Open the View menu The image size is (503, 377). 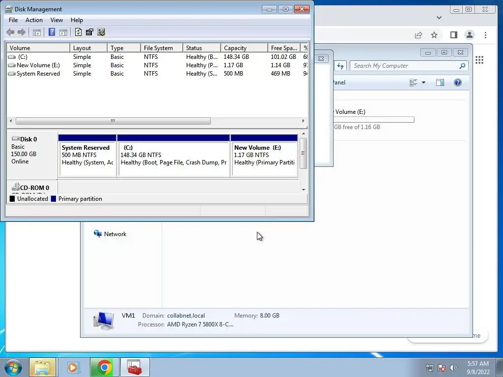(x=56, y=20)
